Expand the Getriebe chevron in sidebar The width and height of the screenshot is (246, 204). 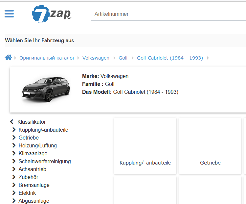(x=14, y=138)
